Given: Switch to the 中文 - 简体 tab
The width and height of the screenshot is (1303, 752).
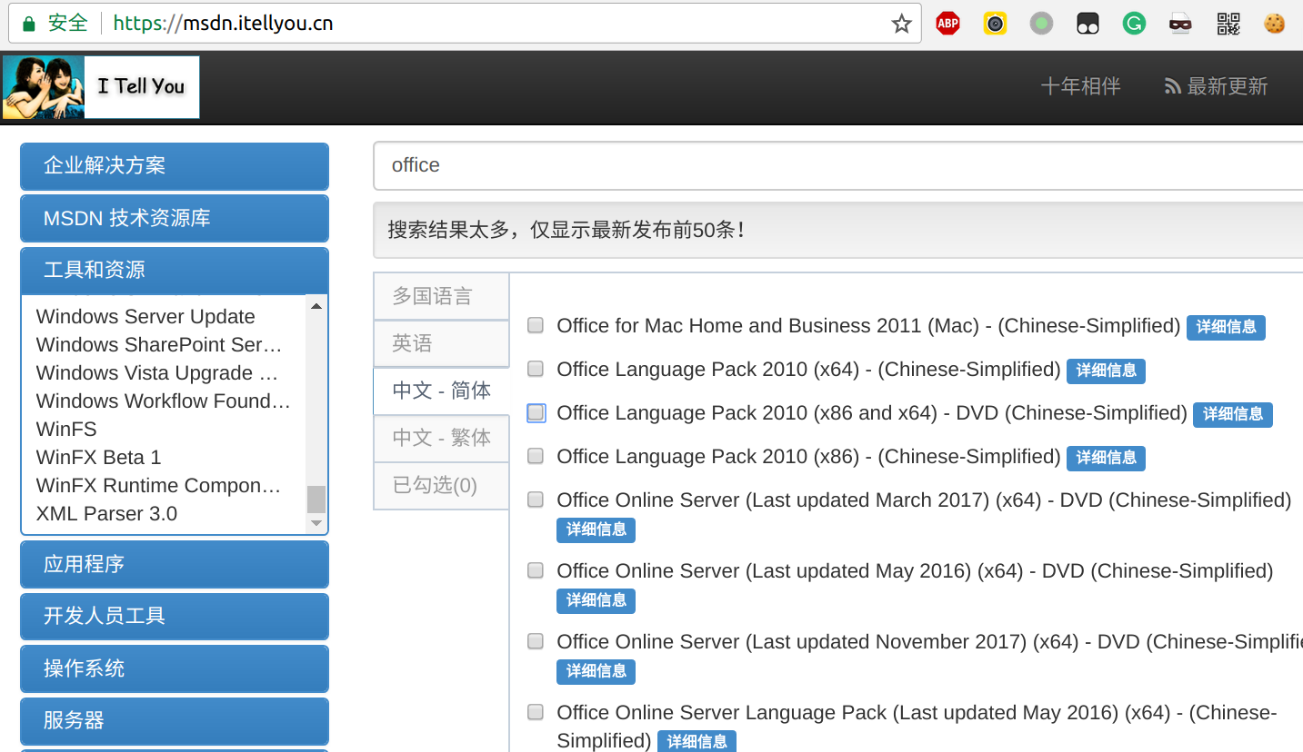Looking at the screenshot, I should 441,391.
